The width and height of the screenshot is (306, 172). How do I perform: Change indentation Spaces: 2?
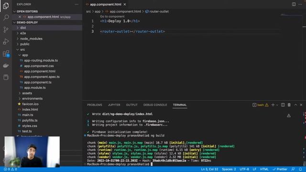point(229,169)
